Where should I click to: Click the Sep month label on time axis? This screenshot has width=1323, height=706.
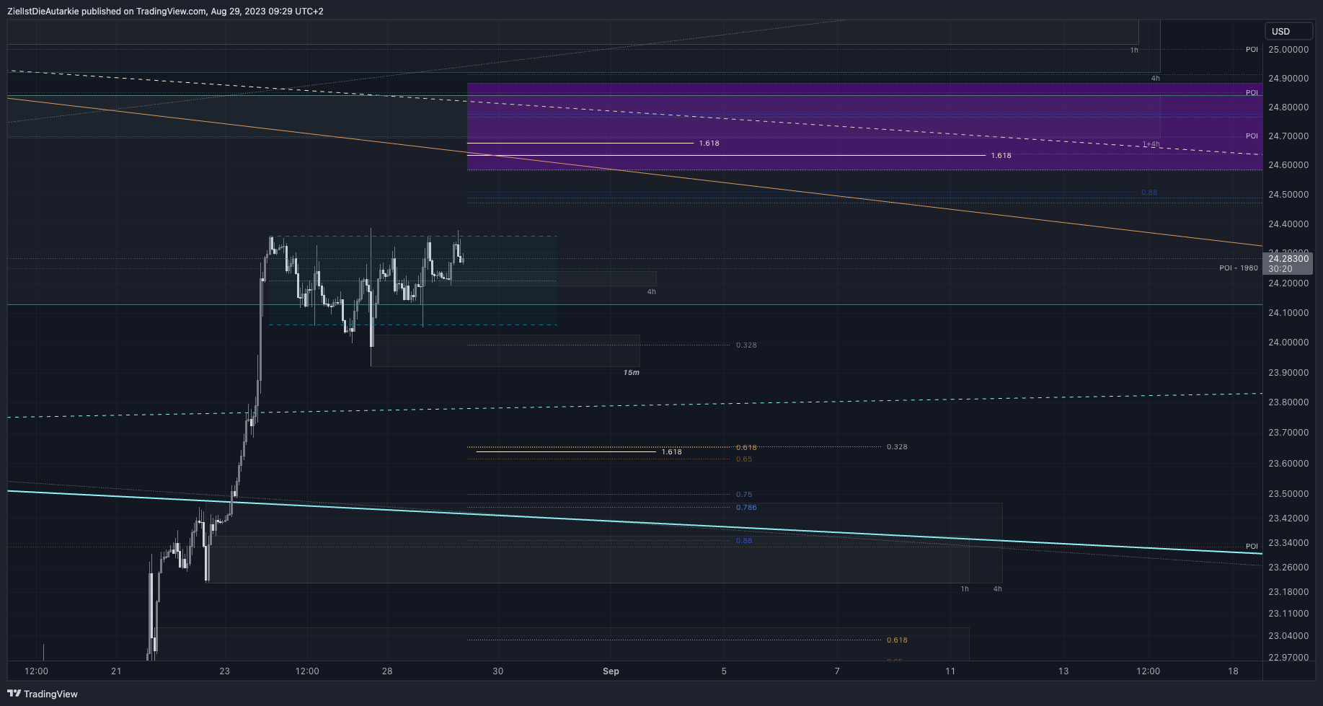(x=611, y=671)
